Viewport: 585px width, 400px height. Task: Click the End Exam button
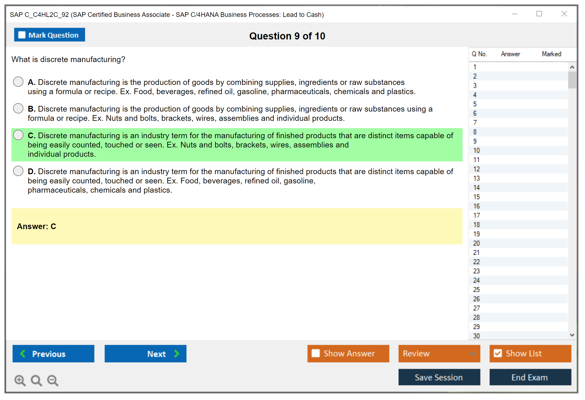coord(530,377)
